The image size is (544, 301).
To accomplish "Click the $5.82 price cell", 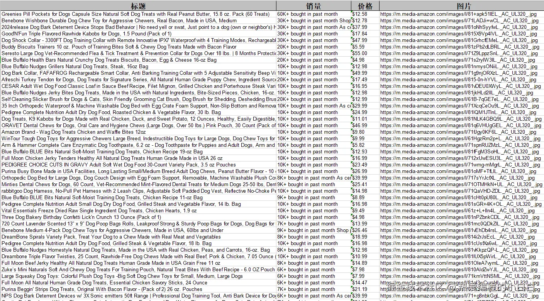I will [365, 145].
